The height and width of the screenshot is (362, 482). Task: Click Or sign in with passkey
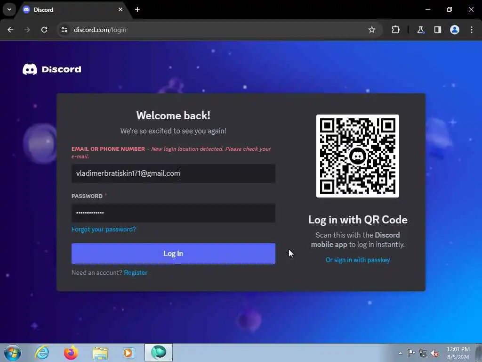pyautogui.click(x=358, y=260)
